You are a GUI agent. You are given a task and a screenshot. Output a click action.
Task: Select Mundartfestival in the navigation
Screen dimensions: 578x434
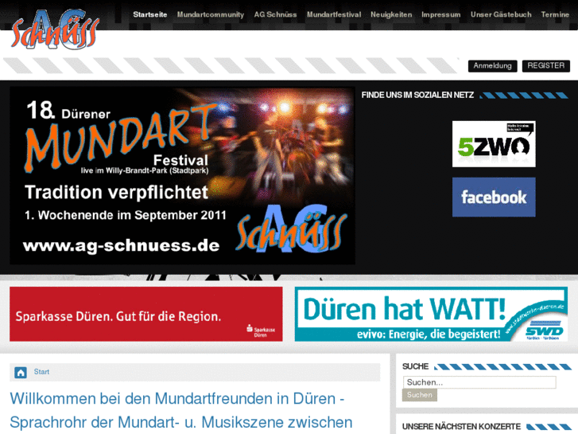pyautogui.click(x=334, y=15)
